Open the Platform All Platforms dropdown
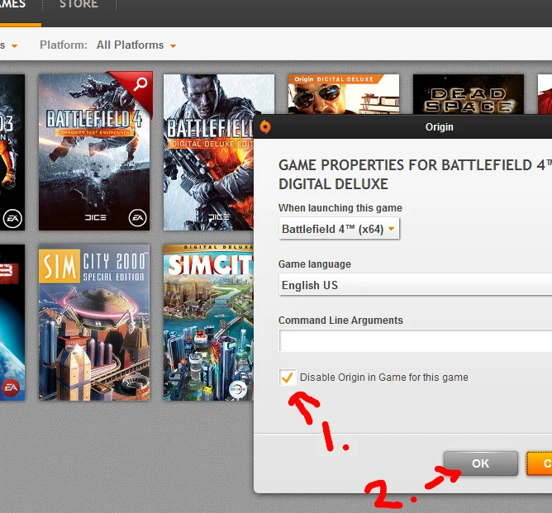Screen dimensions: 552x513 (136, 45)
